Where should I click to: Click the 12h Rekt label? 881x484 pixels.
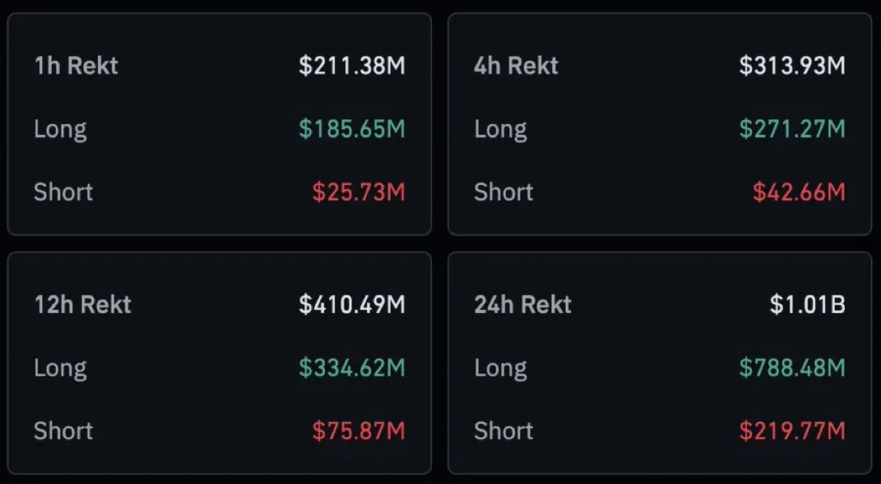point(82,305)
